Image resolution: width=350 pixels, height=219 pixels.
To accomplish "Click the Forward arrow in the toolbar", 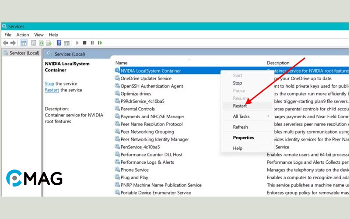I will click(x=13, y=43).
